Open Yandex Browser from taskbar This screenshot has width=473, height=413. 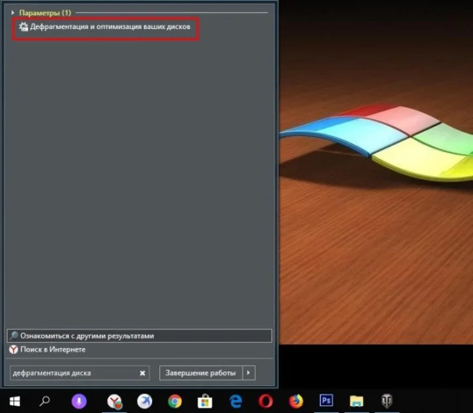click(115, 401)
